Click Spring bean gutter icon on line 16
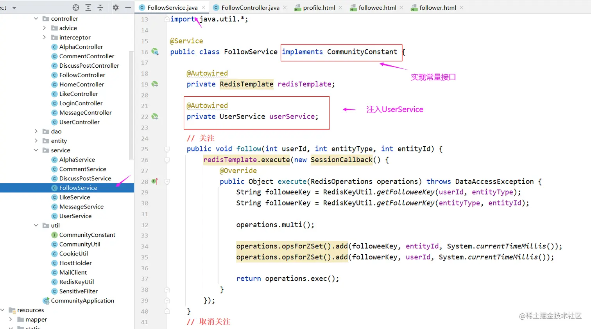The height and width of the screenshot is (329, 591). coord(155,52)
